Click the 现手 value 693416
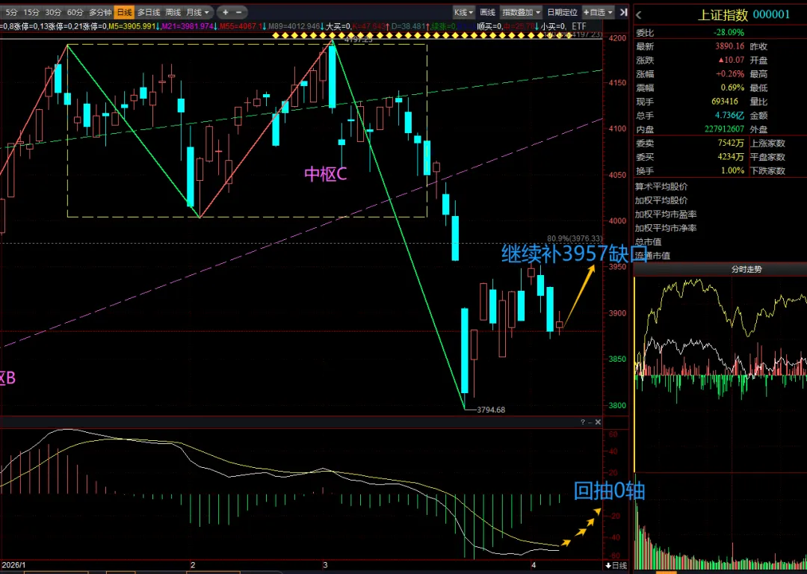 [725, 102]
